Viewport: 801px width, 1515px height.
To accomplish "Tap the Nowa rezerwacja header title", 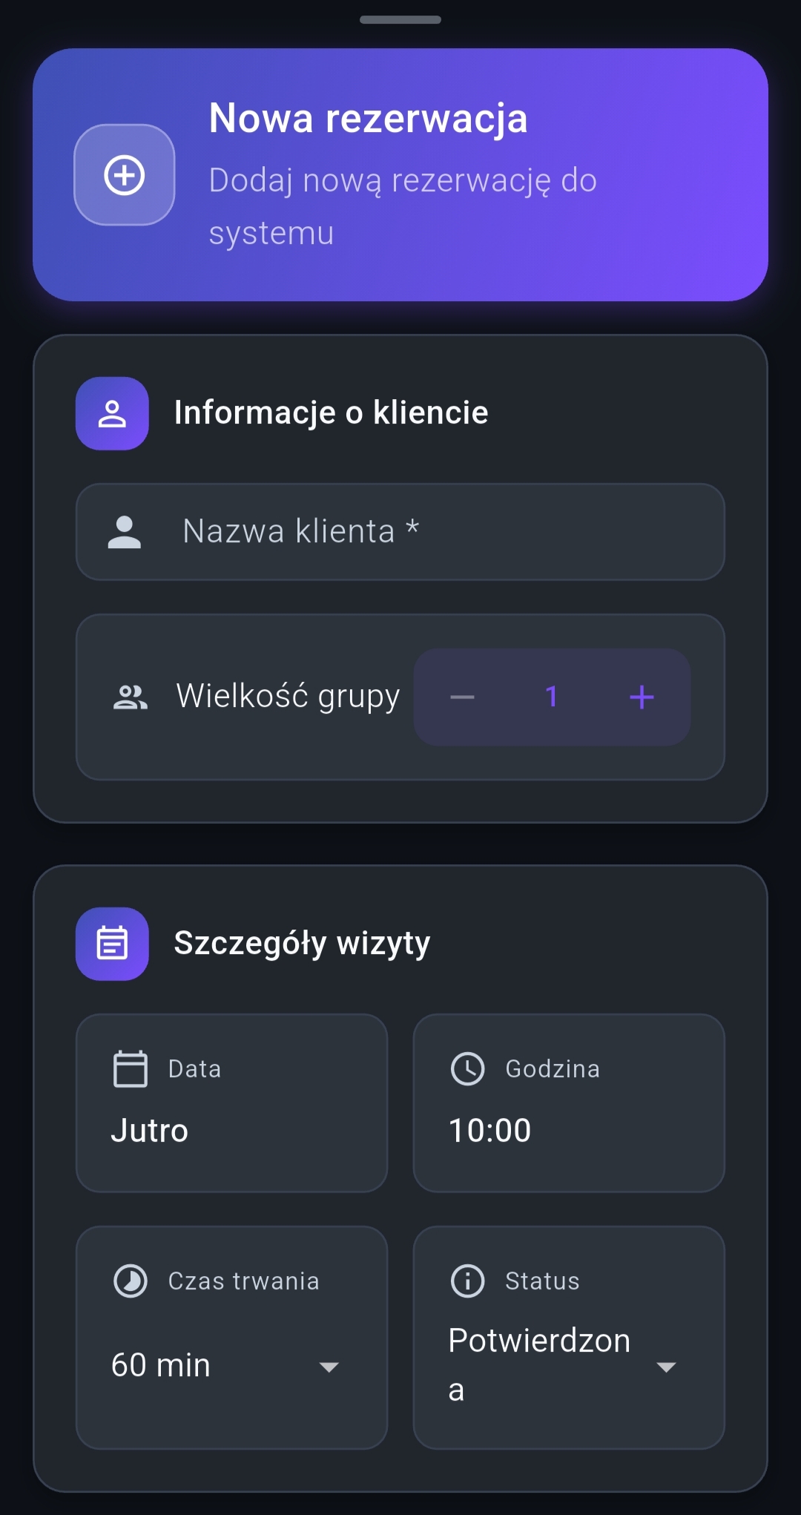I will click(369, 119).
